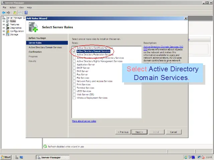Check the Terminal Services role
The height and width of the screenshot is (160, 214).
tap(74, 88)
